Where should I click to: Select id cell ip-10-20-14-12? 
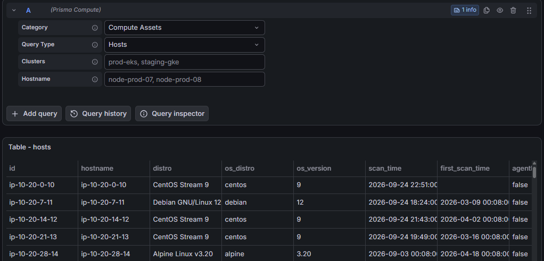[42, 220]
